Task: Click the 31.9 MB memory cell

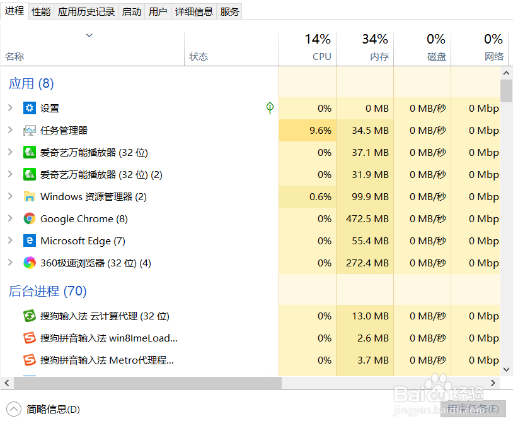Action: [x=365, y=175]
